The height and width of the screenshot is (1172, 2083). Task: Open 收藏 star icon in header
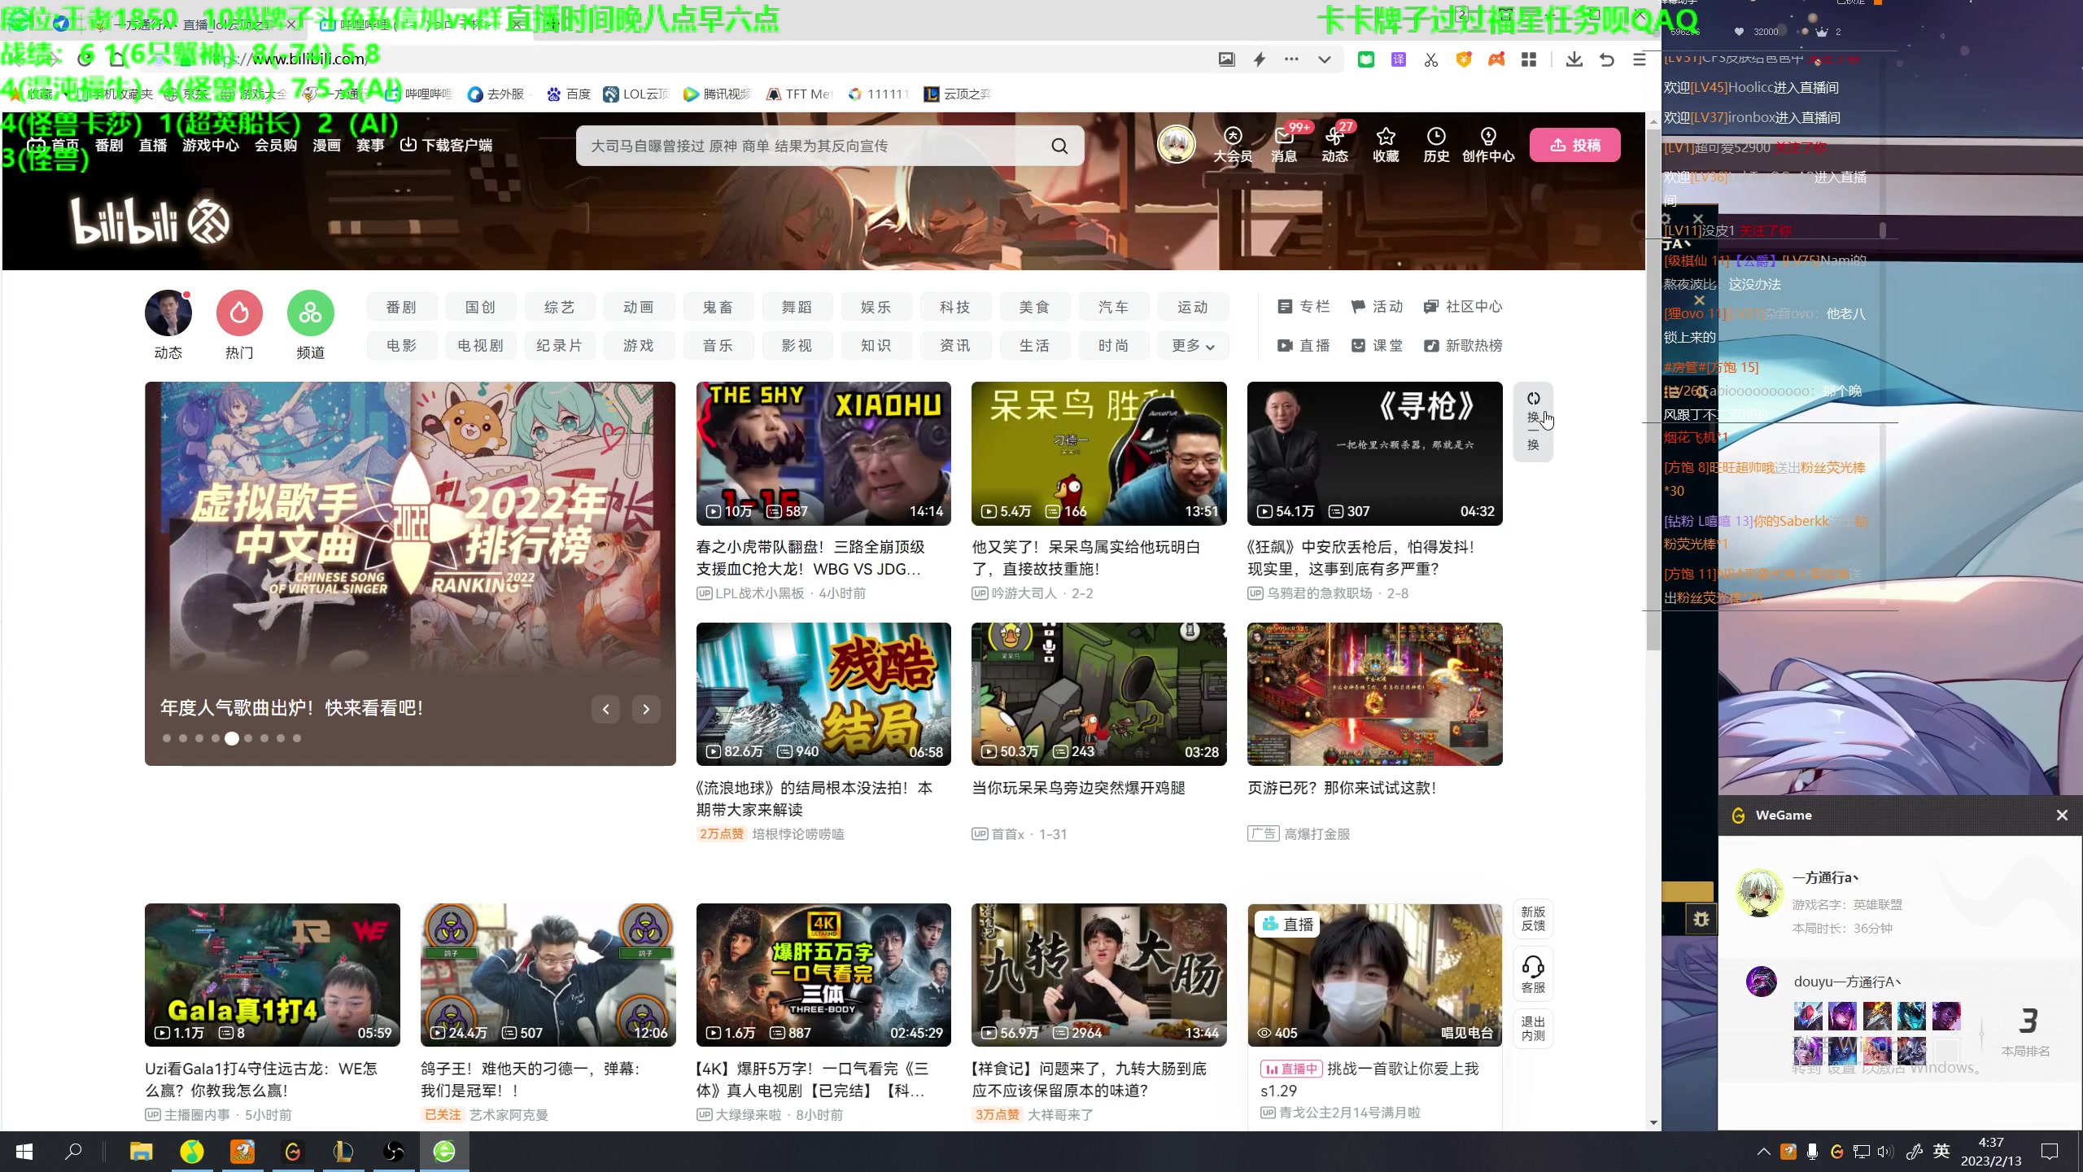[x=1386, y=145]
